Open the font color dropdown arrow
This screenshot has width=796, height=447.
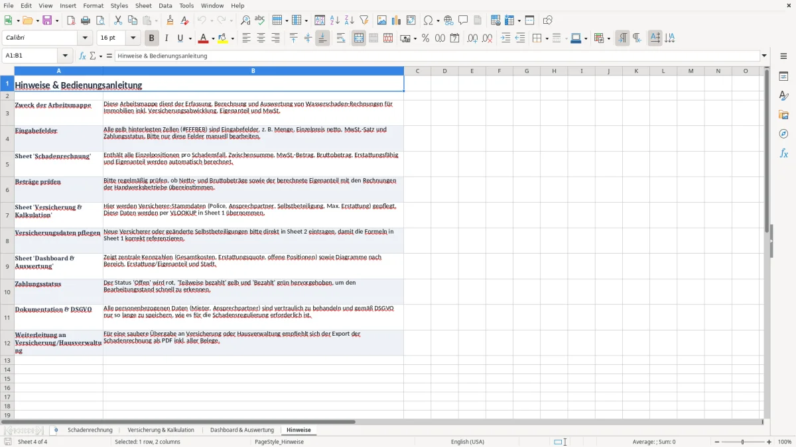[213, 38]
